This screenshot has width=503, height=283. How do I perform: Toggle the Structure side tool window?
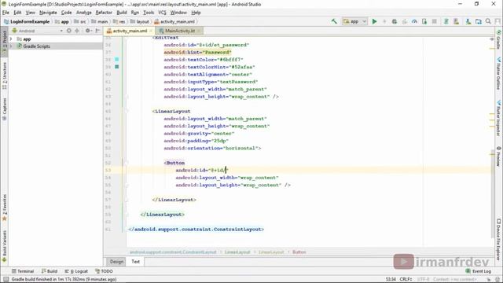click(x=4, y=75)
